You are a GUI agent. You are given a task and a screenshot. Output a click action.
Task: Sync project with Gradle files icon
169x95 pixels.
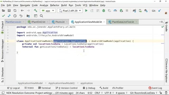click(x=134, y=11)
